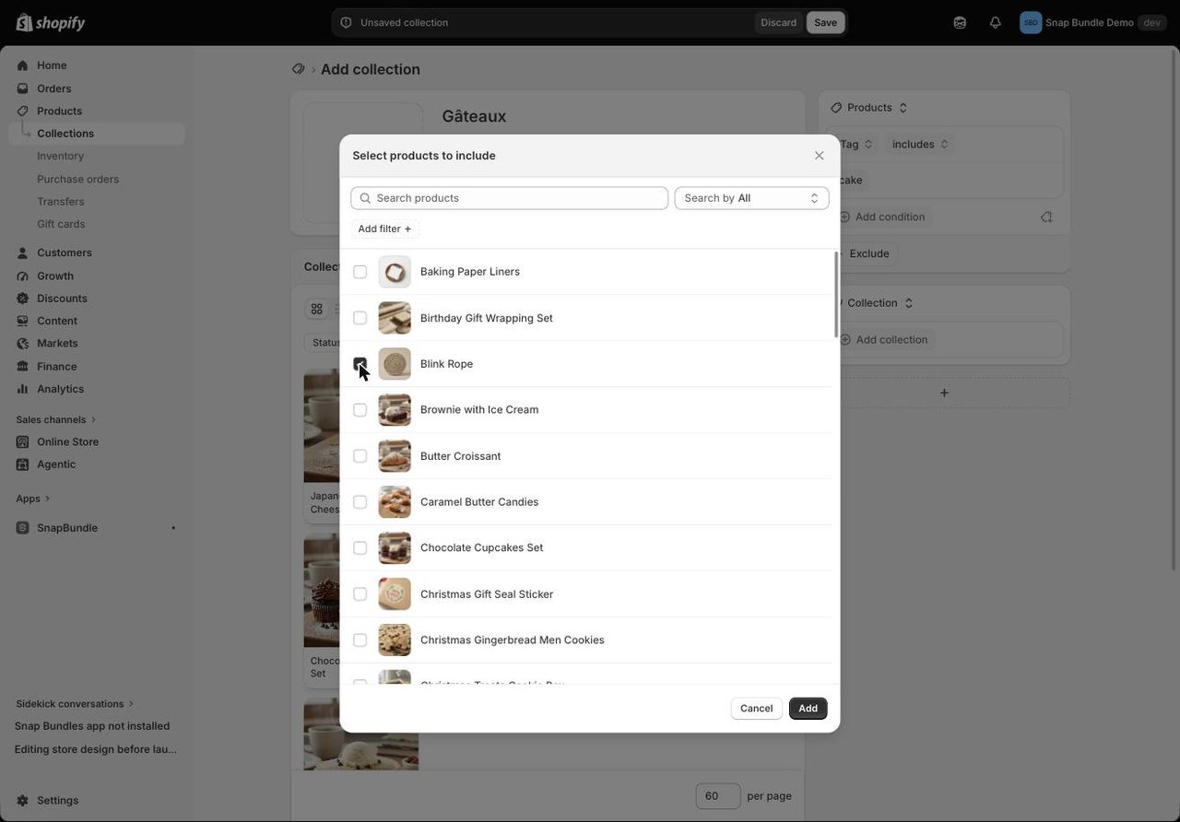Discard the unsaved collection

(x=779, y=23)
